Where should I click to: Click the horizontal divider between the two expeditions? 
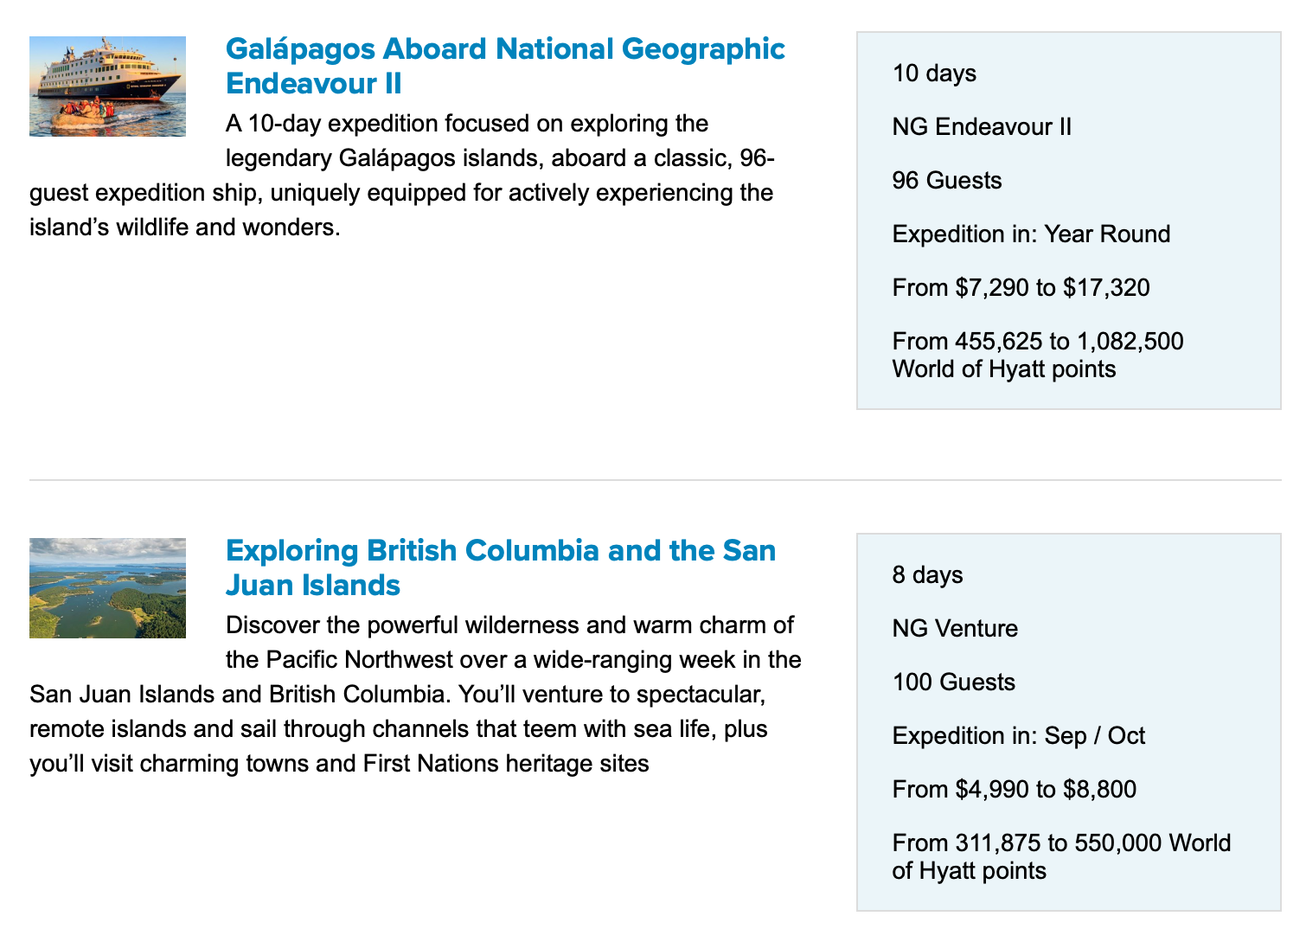[x=655, y=480]
